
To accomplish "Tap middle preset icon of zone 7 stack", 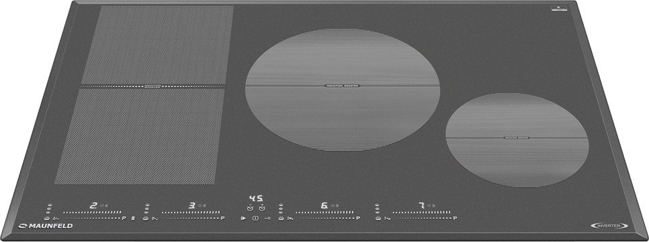I will 377,208.
